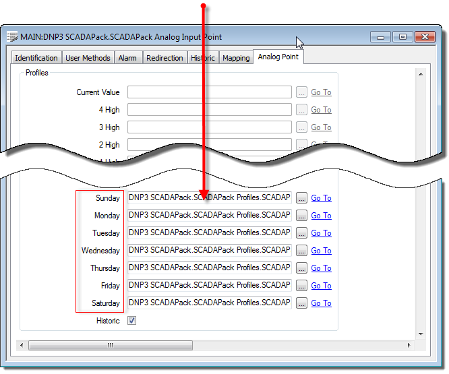Viewport: 449px width, 374px height.
Task: Click the 4 High profile input field
Action: click(x=210, y=110)
